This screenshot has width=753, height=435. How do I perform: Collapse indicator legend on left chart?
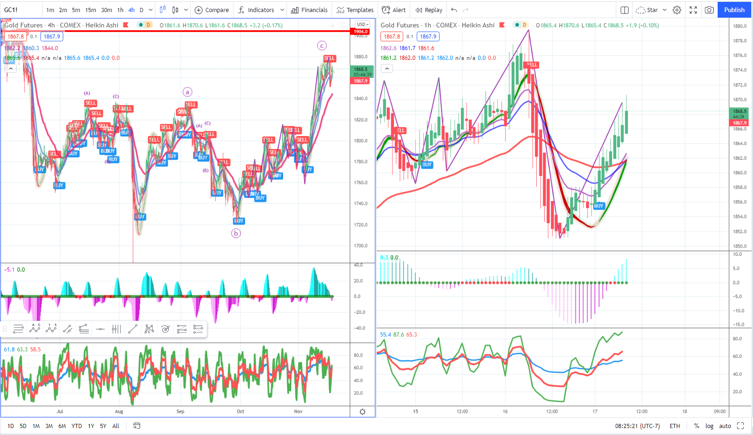(11, 68)
